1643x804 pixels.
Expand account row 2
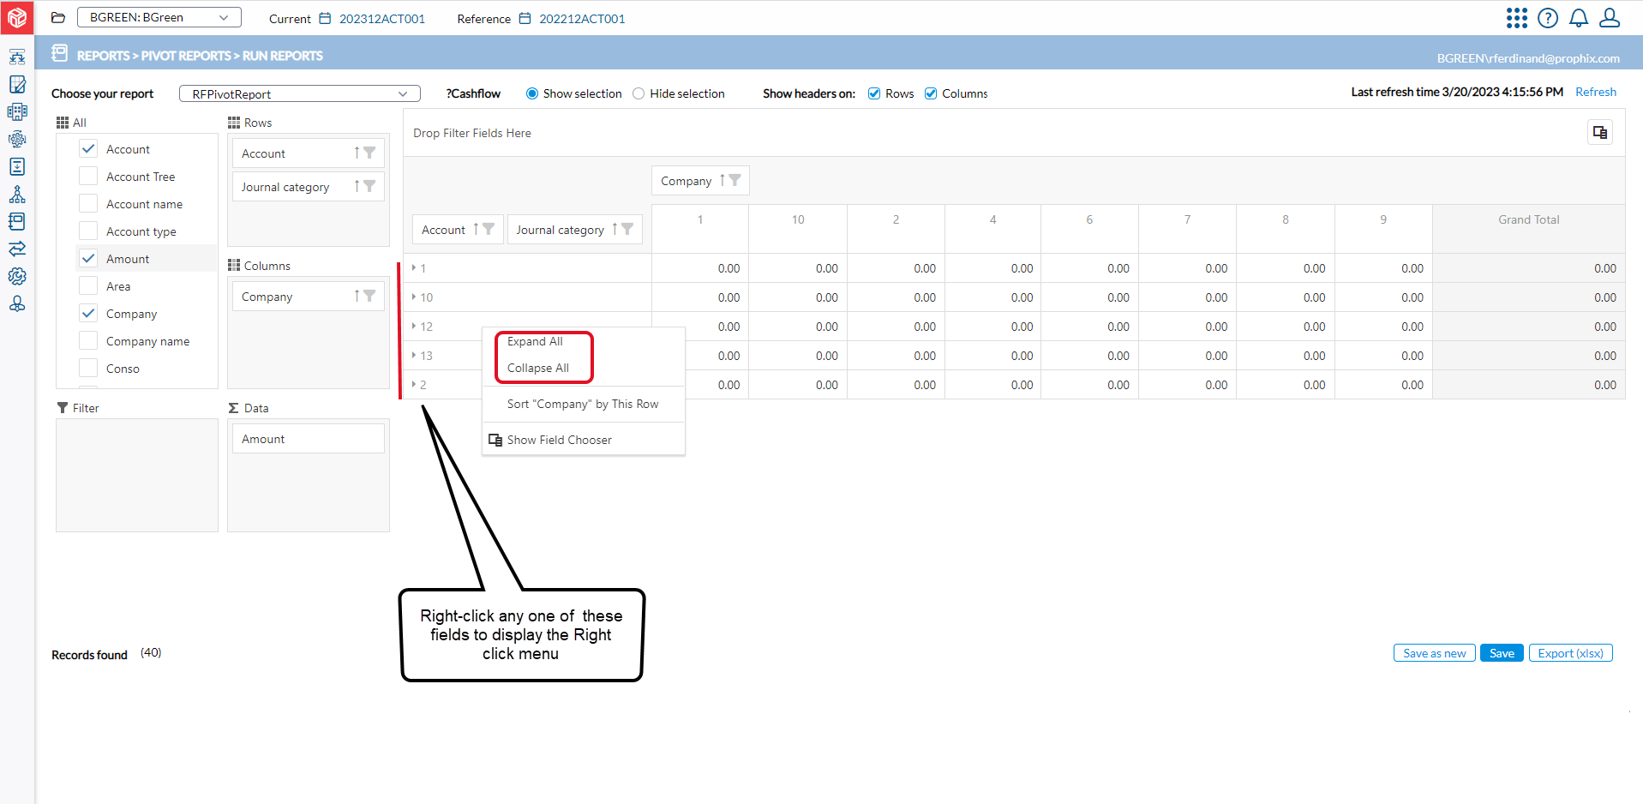click(414, 385)
